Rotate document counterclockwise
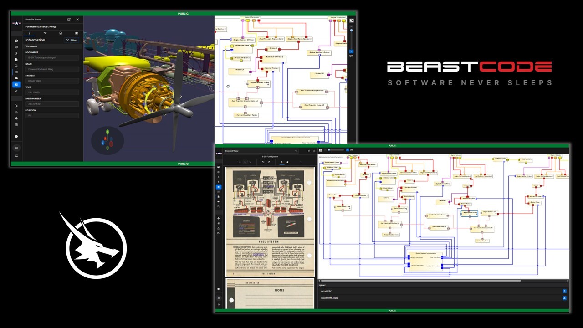 coord(263,162)
